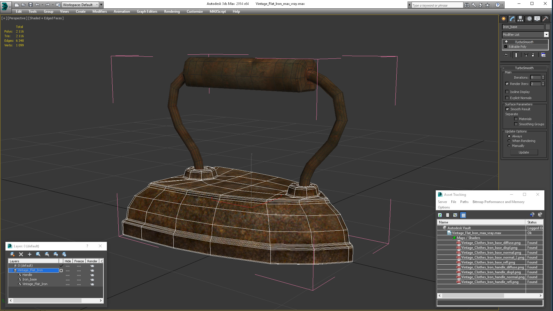The height and width of the screenshot is (311, 553).
Task: Click Make Unique modifier icon
Action: tap(526, 55)
